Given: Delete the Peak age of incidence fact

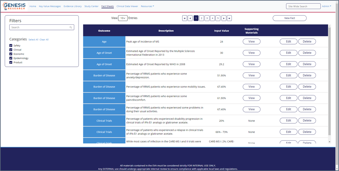Looking at the screenshot, I should (307, 42).
